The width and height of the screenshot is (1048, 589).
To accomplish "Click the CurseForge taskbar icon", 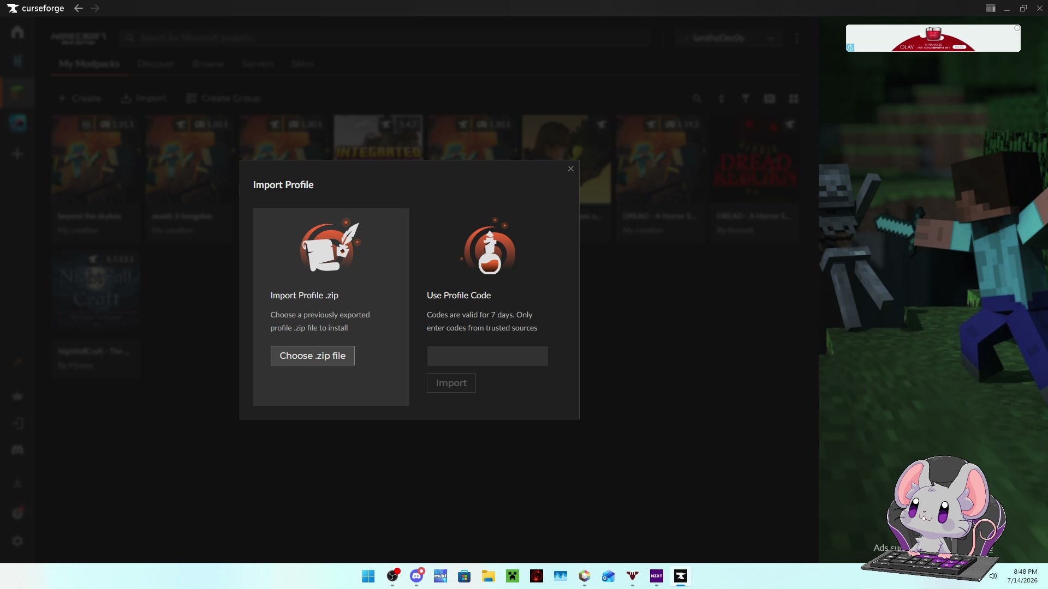I will coord(681,576).
